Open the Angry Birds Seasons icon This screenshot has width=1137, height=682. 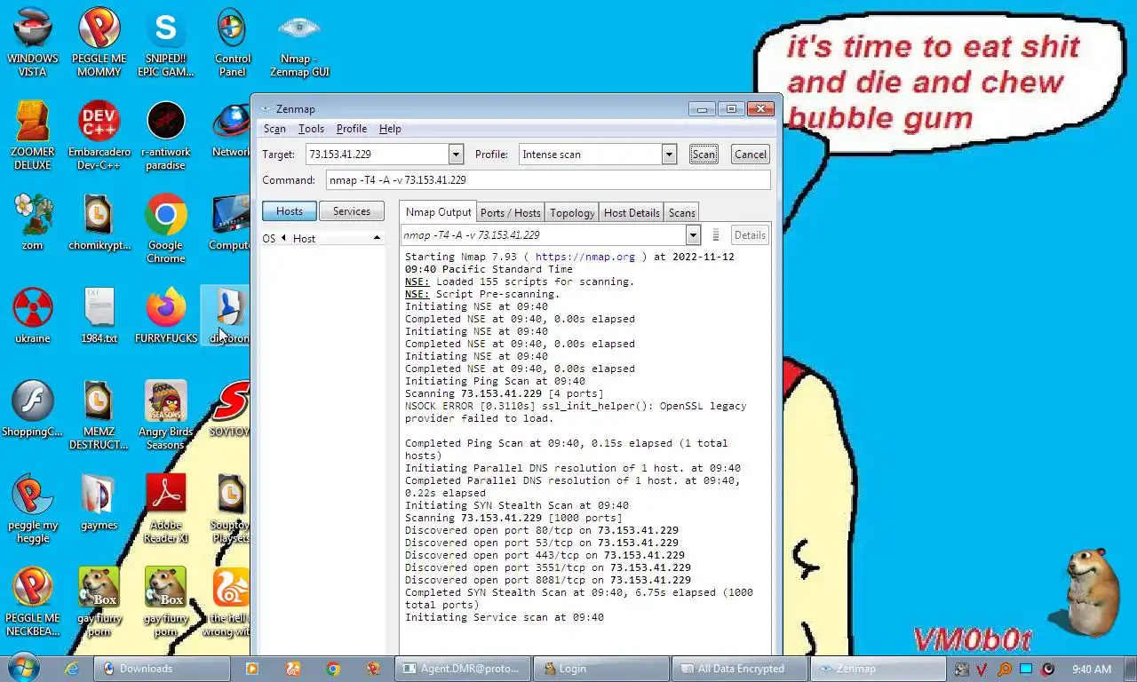pyautogui.click(x=165, y=415)
